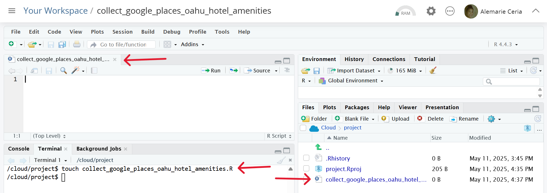547x193 pixels.
Task: Open the Session menu
Action: (x=122, y=32)
